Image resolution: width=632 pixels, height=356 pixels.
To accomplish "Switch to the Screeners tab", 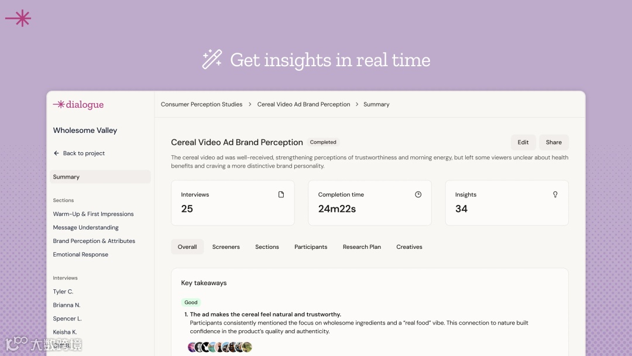I will click(226, 247).
